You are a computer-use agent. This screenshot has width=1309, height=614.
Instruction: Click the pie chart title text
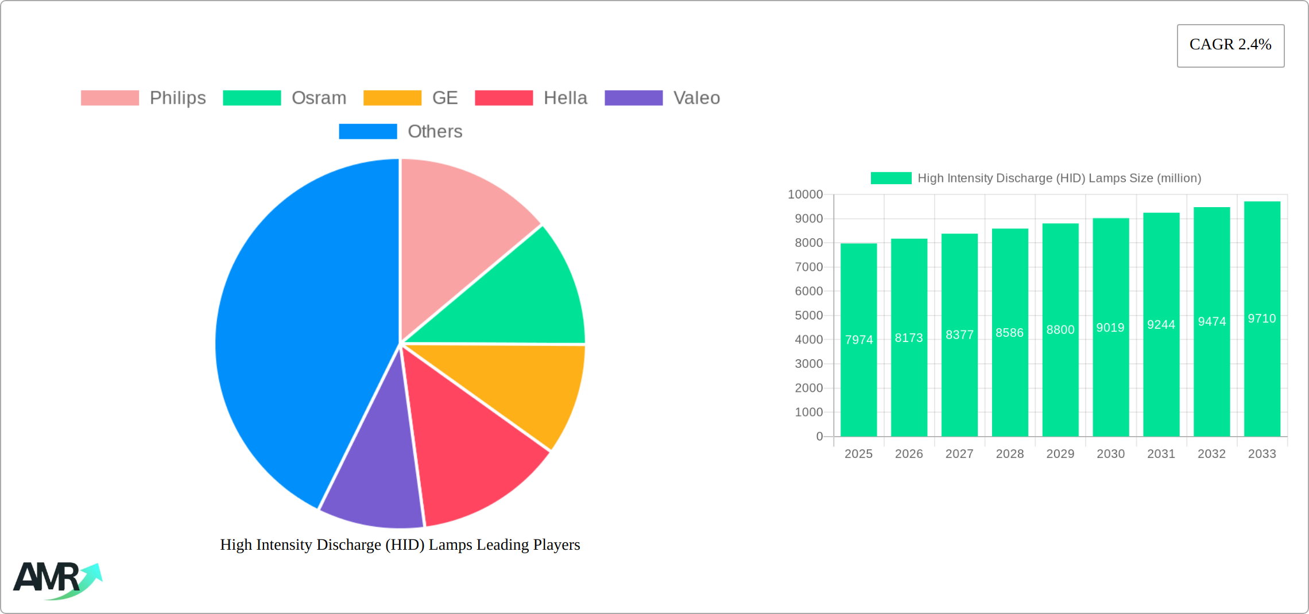click(400, 545)
